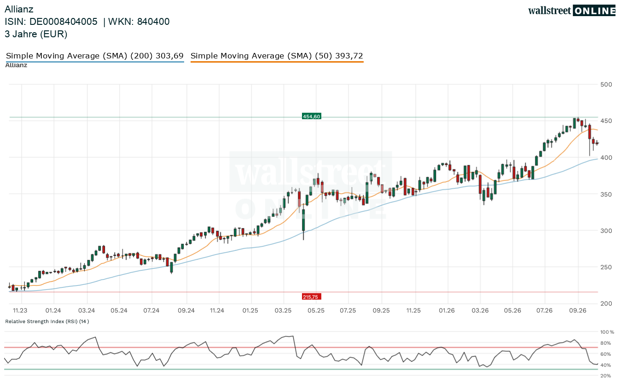Click the 05.25 date axis marker
The width and height of the screenshot is (621, 388).
click(x=317, y=311)
